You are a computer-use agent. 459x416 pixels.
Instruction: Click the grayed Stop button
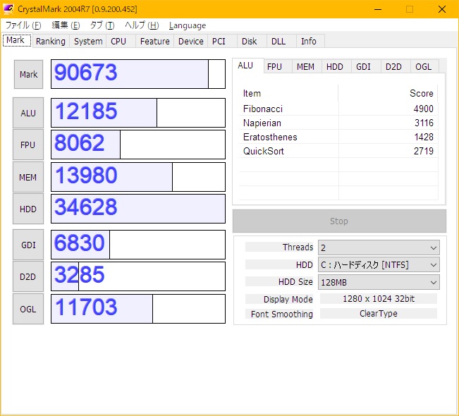coord(339,221)
